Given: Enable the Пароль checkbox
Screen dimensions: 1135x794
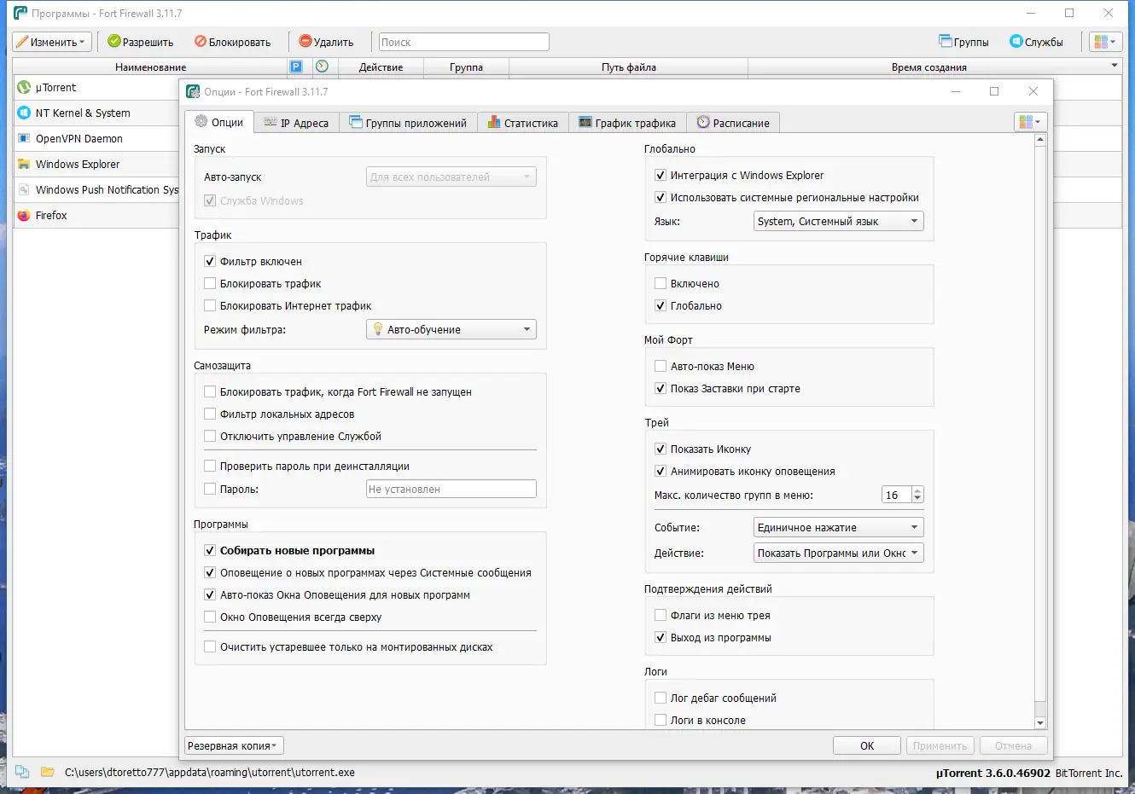Looking at the screenshot, I should click(210, 489).
